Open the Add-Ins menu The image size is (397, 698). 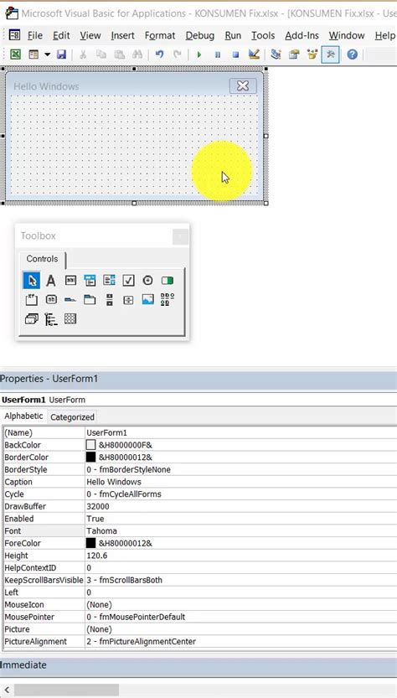point(302,35)
